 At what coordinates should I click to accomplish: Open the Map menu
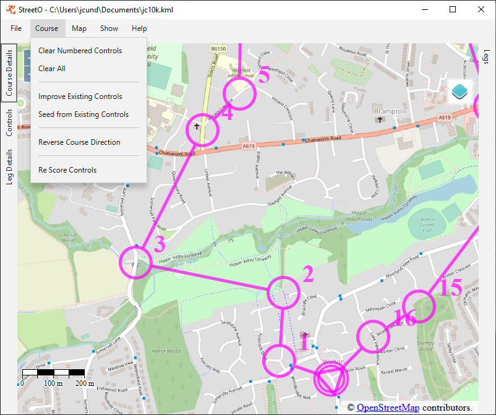pyautogui.click(x=79, y=28)
